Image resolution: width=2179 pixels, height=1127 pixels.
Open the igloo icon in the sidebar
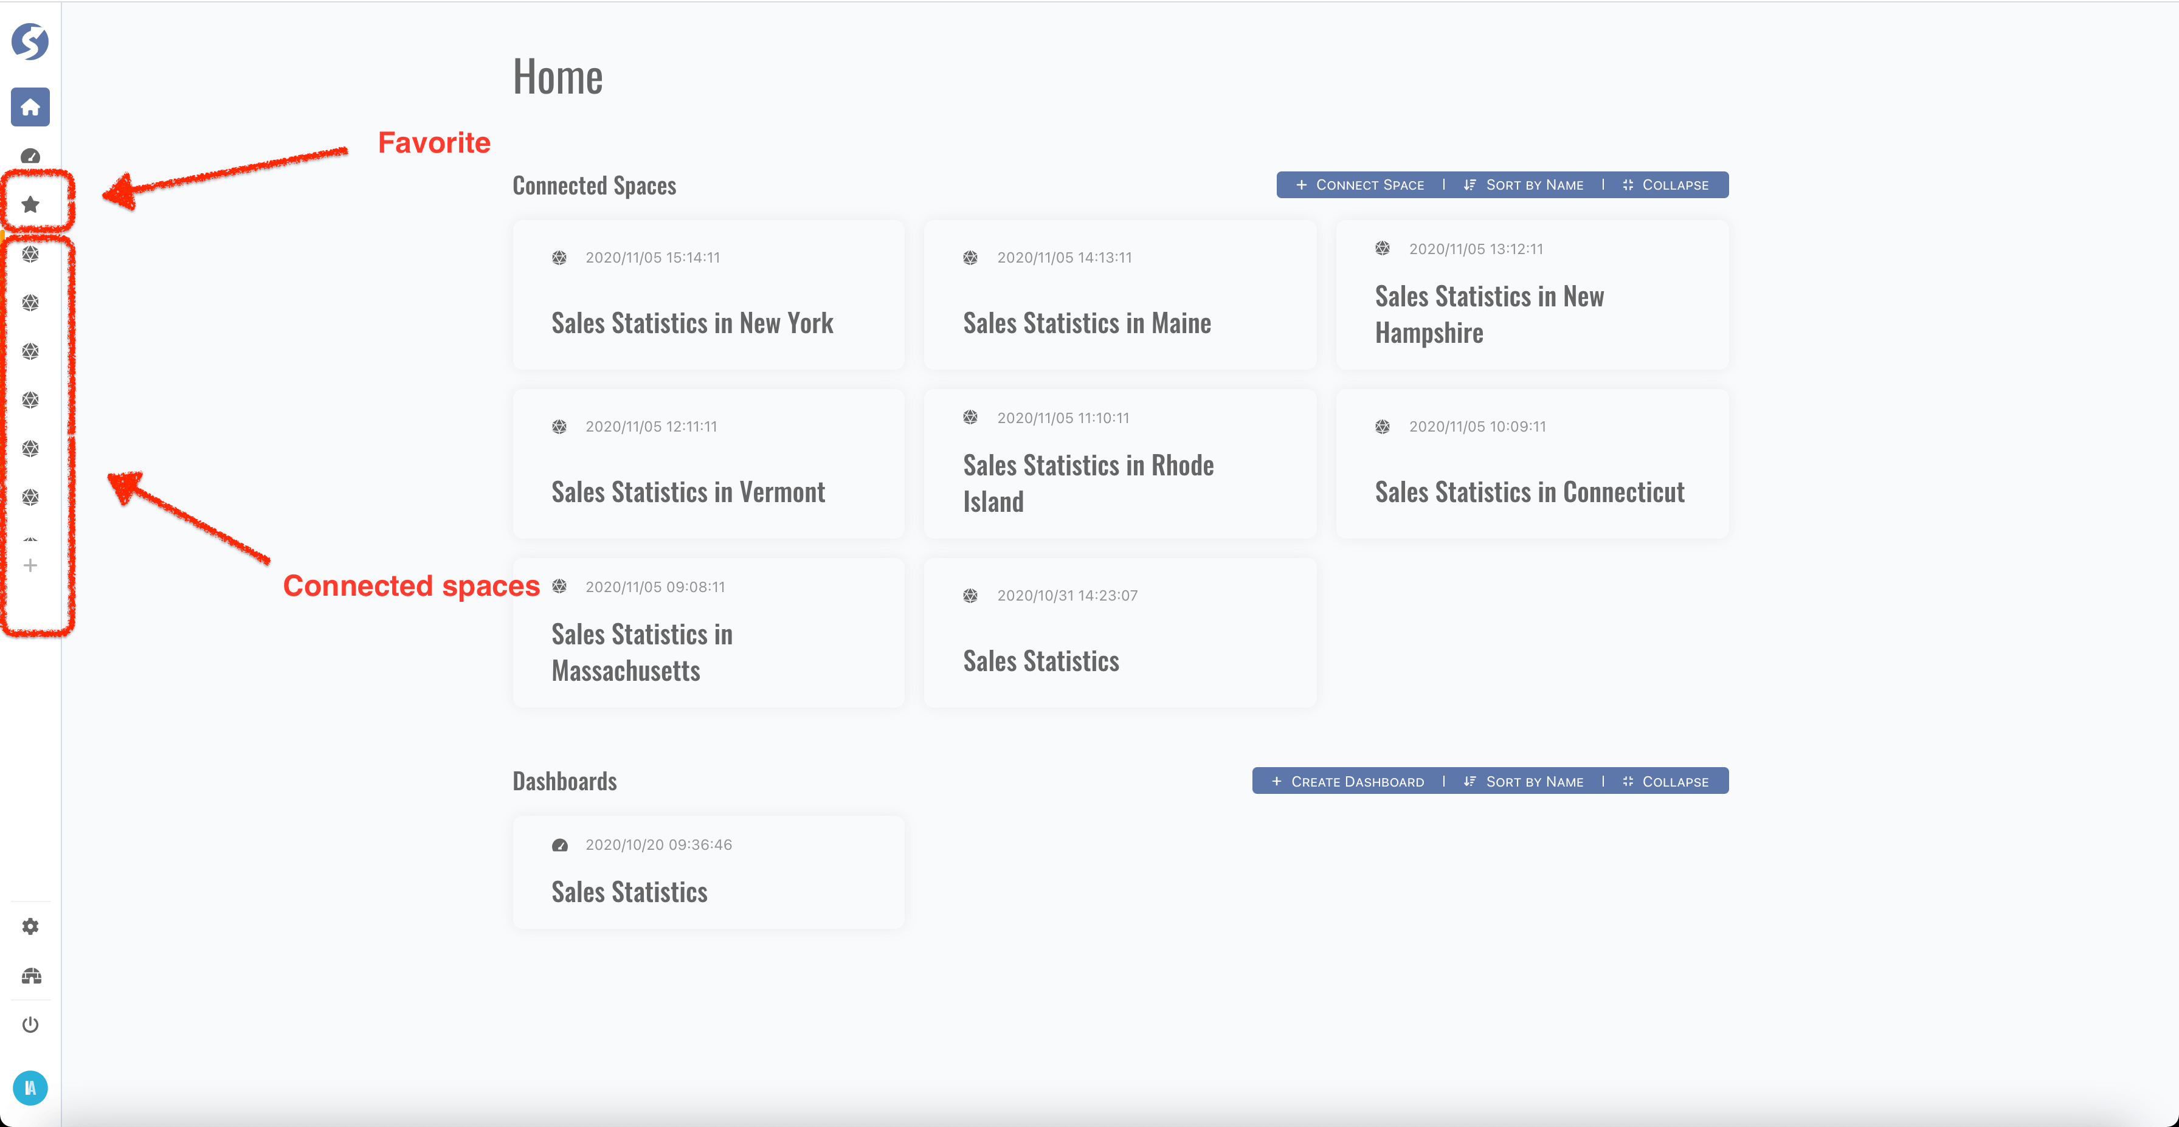coord(31,976)
